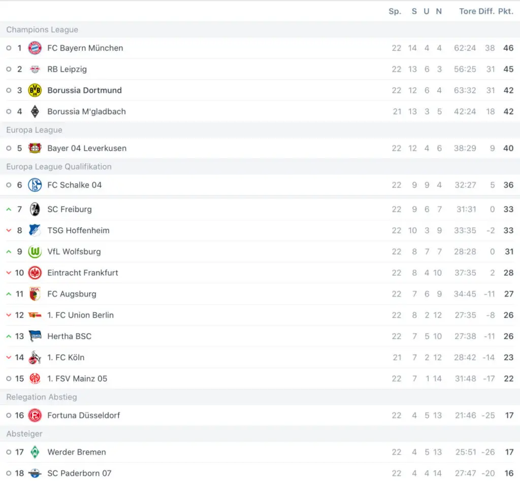
Task: Click the Werder Bremen green diamond logo
Action: [x=35, y=452]
